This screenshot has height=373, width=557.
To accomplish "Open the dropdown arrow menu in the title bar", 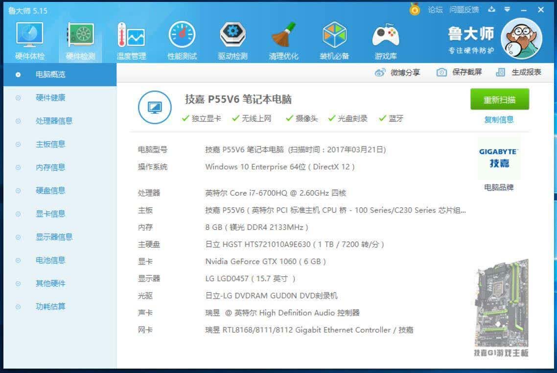I will (x=507, y=10).
